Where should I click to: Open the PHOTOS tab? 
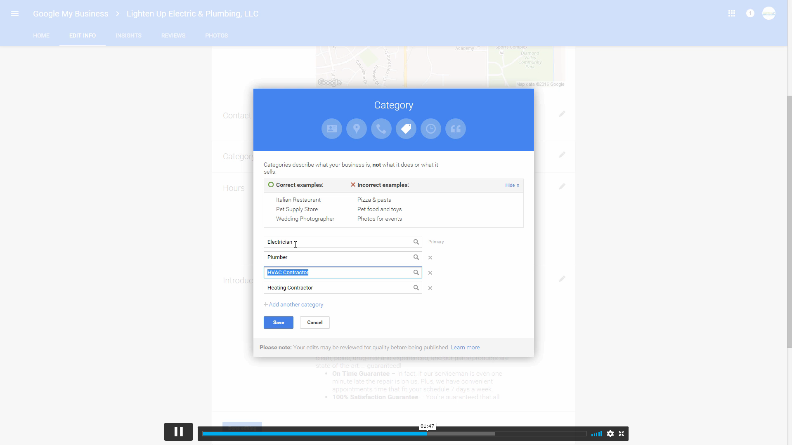pos(217,35)
